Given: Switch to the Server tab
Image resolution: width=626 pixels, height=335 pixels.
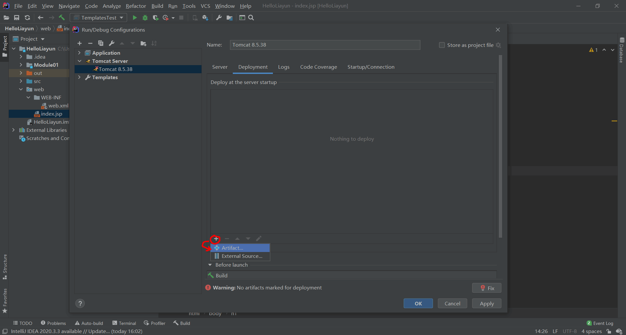Looking at the screenshot, I should click(220, 67).
